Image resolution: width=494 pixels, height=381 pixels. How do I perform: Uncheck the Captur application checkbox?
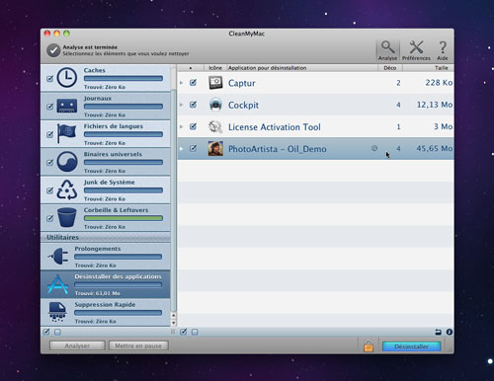click(x=194, y=83)
